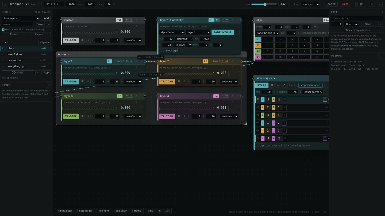Viewport: 385px width, 216px height.
Task: Click the stop square in slow sequence
Action: click(272, 85)
